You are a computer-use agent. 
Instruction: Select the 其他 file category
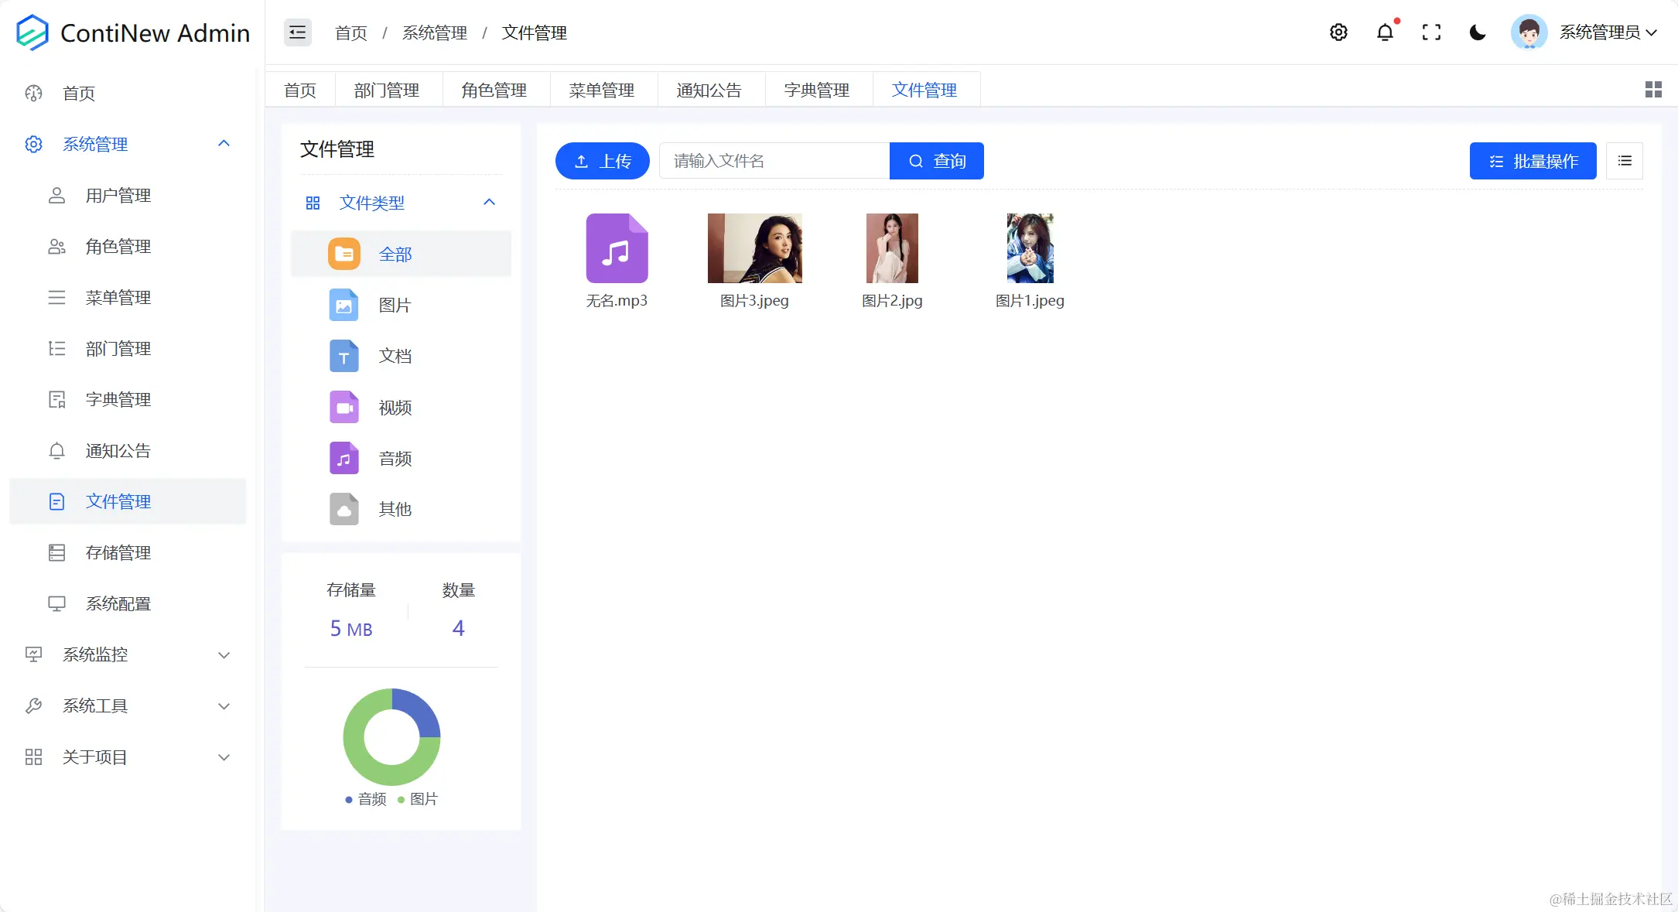[x=395, y=509]
